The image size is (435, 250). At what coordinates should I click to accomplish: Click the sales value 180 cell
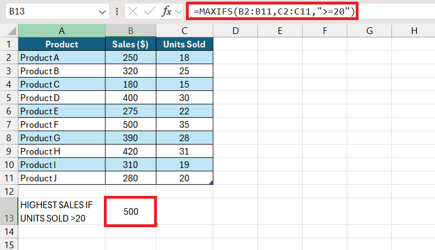point(131,84)
